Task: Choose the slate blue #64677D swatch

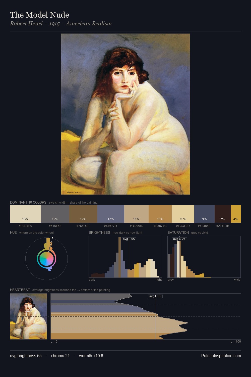Action: 111,214
